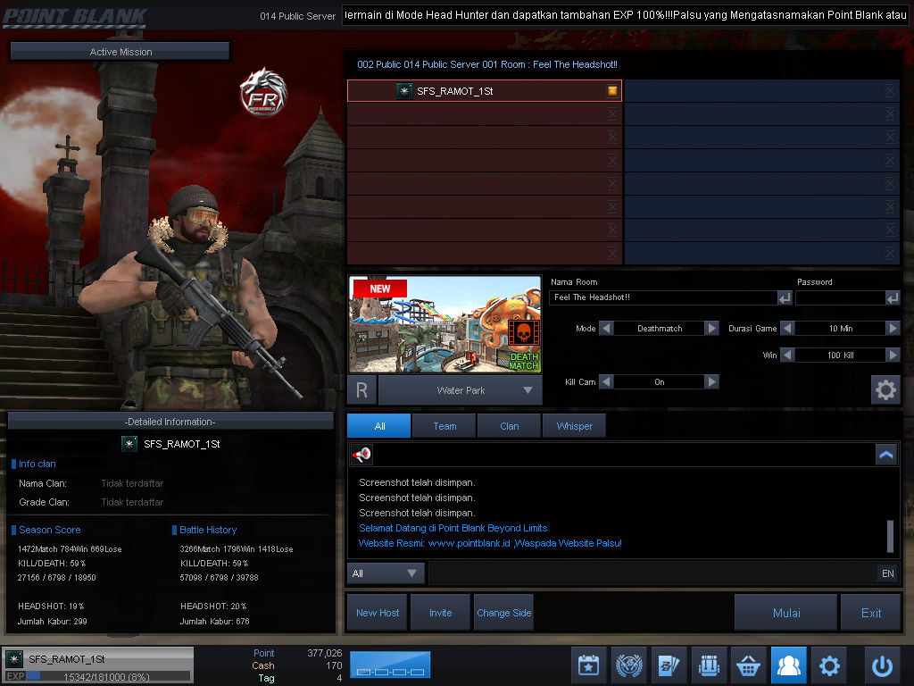
Task: Switch to the Team chat tab
Action: tap(445, 426)
